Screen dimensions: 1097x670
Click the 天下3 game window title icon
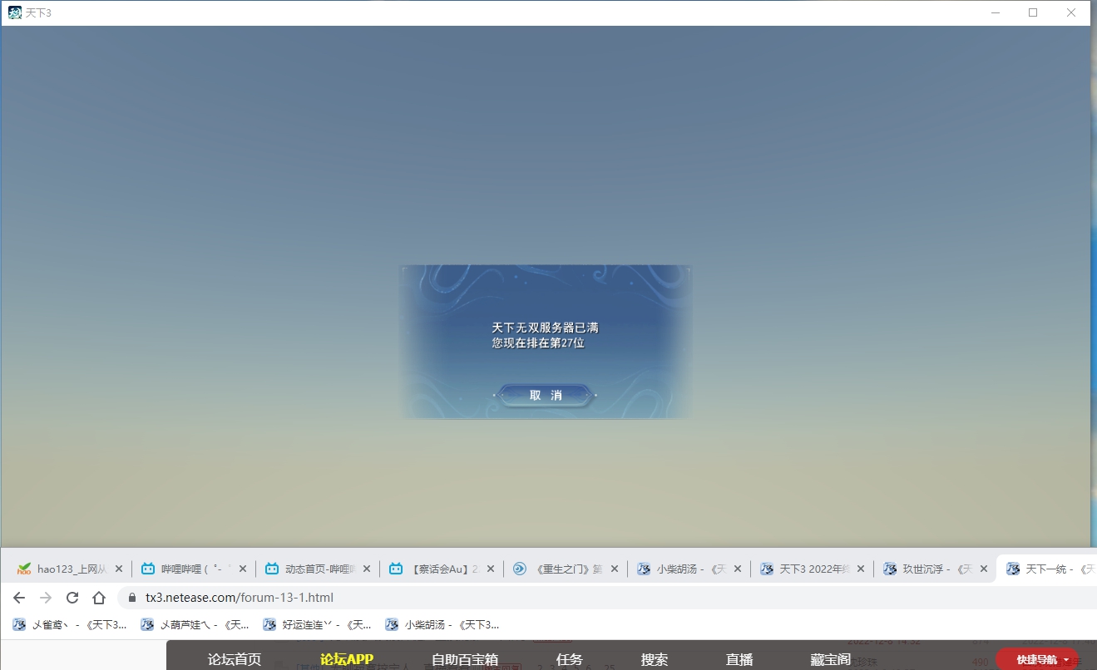[x=15, y=12]
